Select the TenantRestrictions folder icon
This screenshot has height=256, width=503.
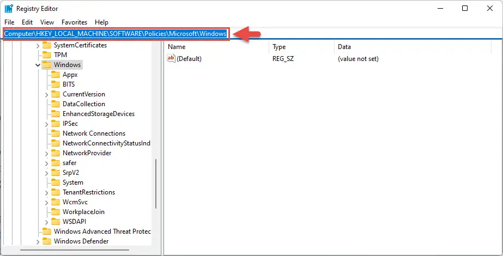pos(56,192)
